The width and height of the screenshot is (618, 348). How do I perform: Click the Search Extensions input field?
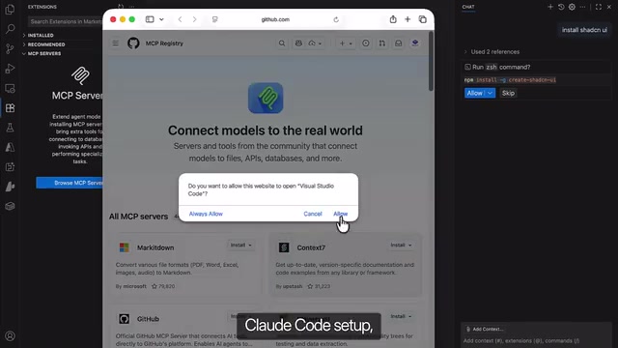[65, 21]
